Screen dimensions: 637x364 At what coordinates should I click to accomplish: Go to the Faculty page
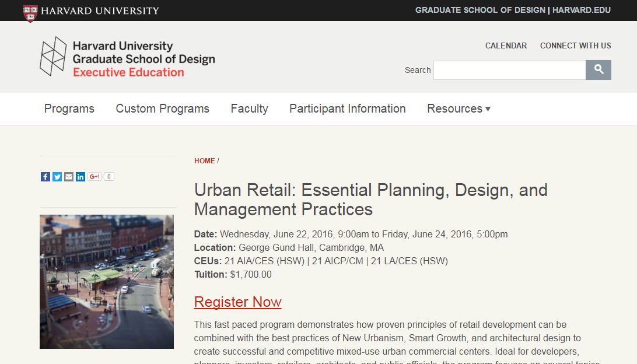[x=250, y=108]
